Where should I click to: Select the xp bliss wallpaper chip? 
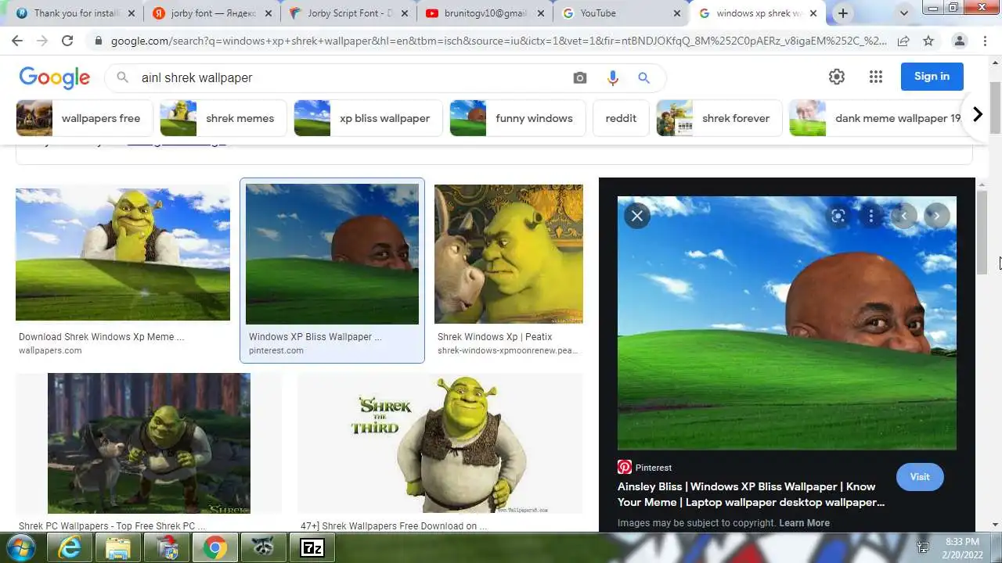(368, 118)
